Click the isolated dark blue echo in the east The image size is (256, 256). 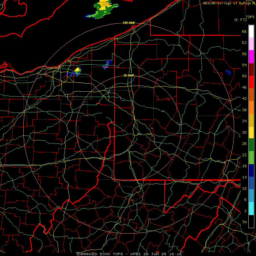[x=228, y=72]
